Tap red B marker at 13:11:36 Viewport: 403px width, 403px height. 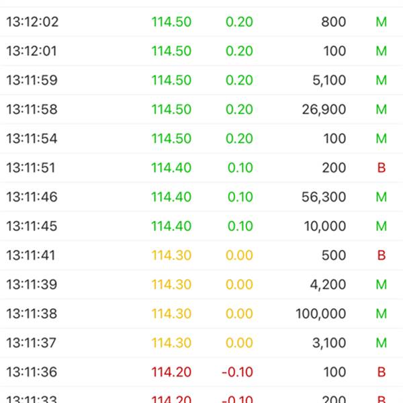pos(382,372)
